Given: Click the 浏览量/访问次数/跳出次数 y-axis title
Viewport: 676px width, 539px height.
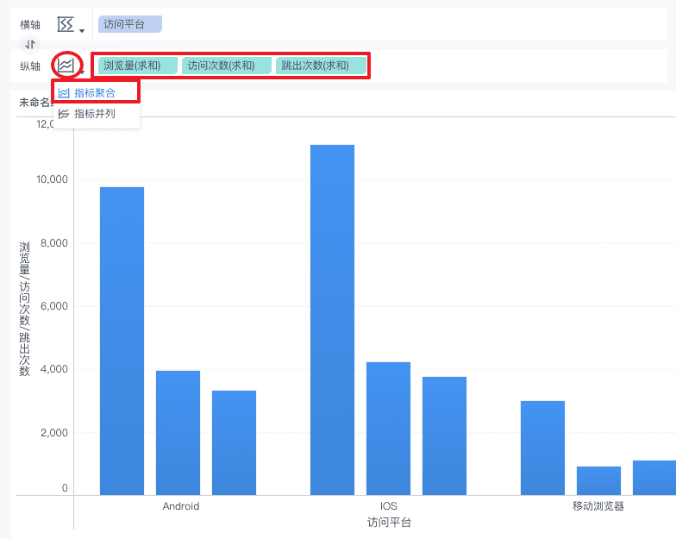Looking at the screenshot, I should pos(24,309).
